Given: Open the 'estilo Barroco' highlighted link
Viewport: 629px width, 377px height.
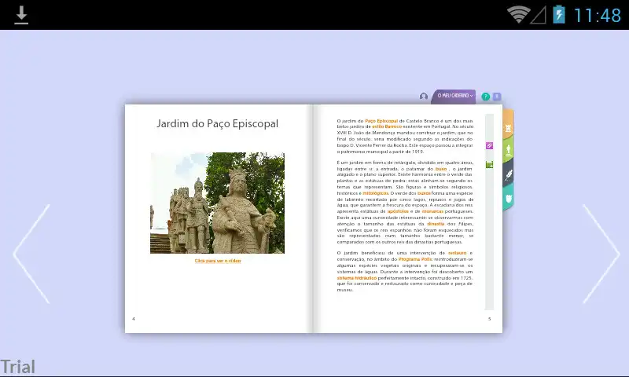Looking at the screenshot, I should (387, 126).
